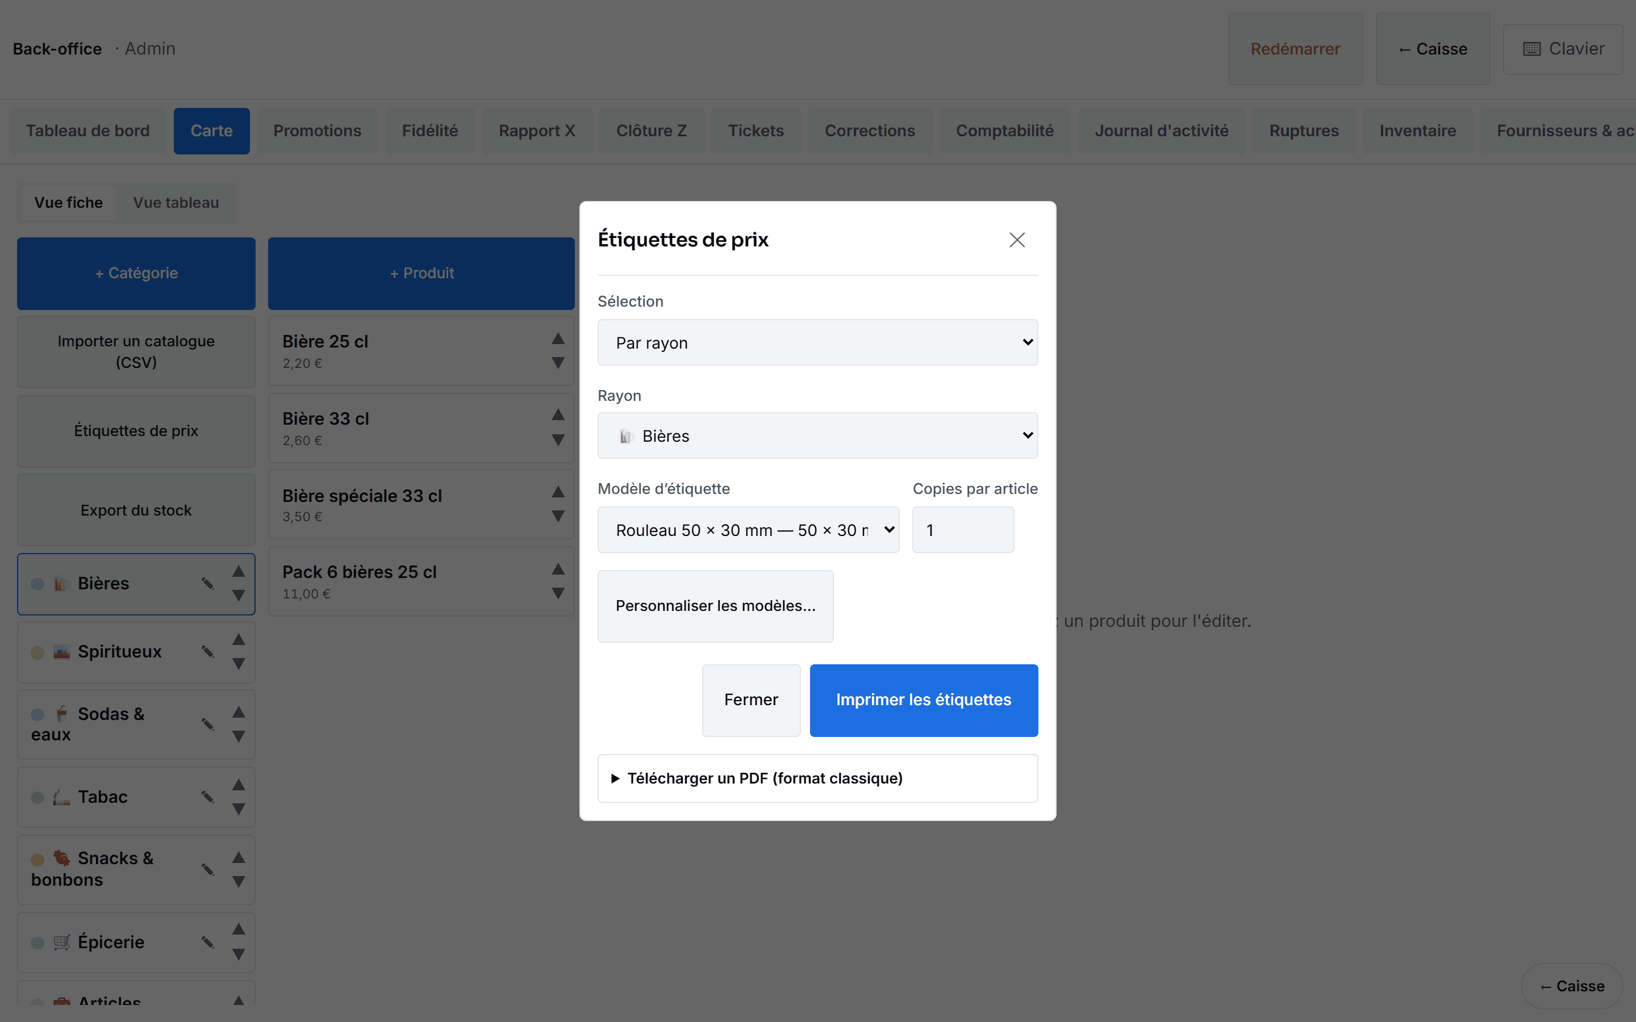Open the Inventaire tab

1418,131
